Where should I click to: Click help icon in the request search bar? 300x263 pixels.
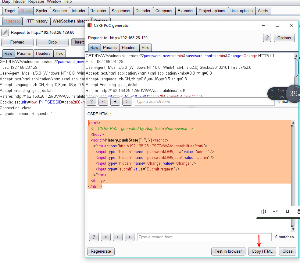[91, 102]
